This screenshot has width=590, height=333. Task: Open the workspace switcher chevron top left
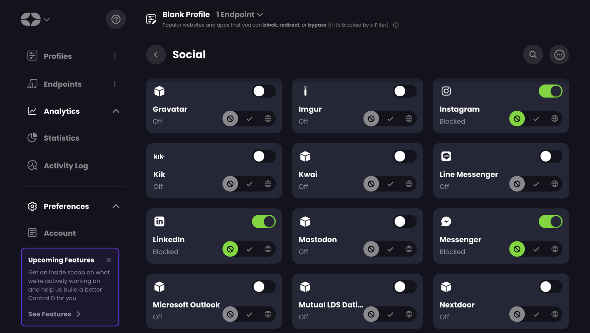[x=46, y=19]
